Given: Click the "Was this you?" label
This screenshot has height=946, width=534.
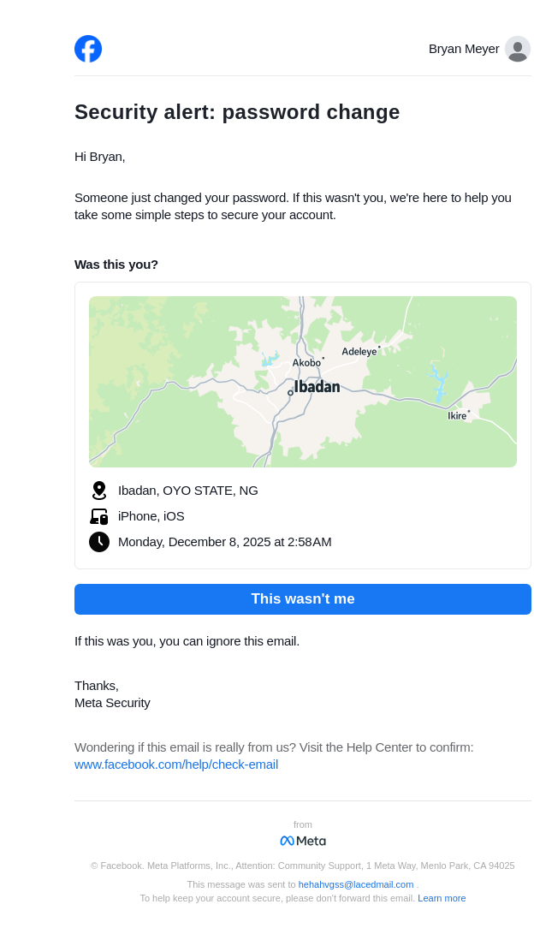Looking at the screenshot, I should point(116,265).
